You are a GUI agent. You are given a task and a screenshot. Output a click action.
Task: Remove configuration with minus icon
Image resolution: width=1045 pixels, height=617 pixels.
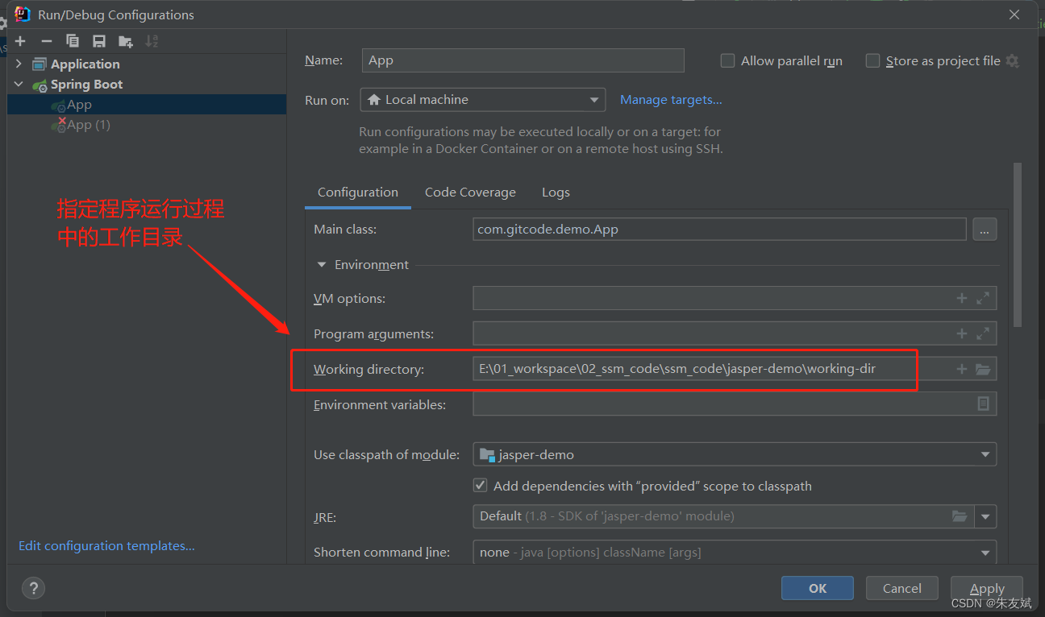coord(46,41)
